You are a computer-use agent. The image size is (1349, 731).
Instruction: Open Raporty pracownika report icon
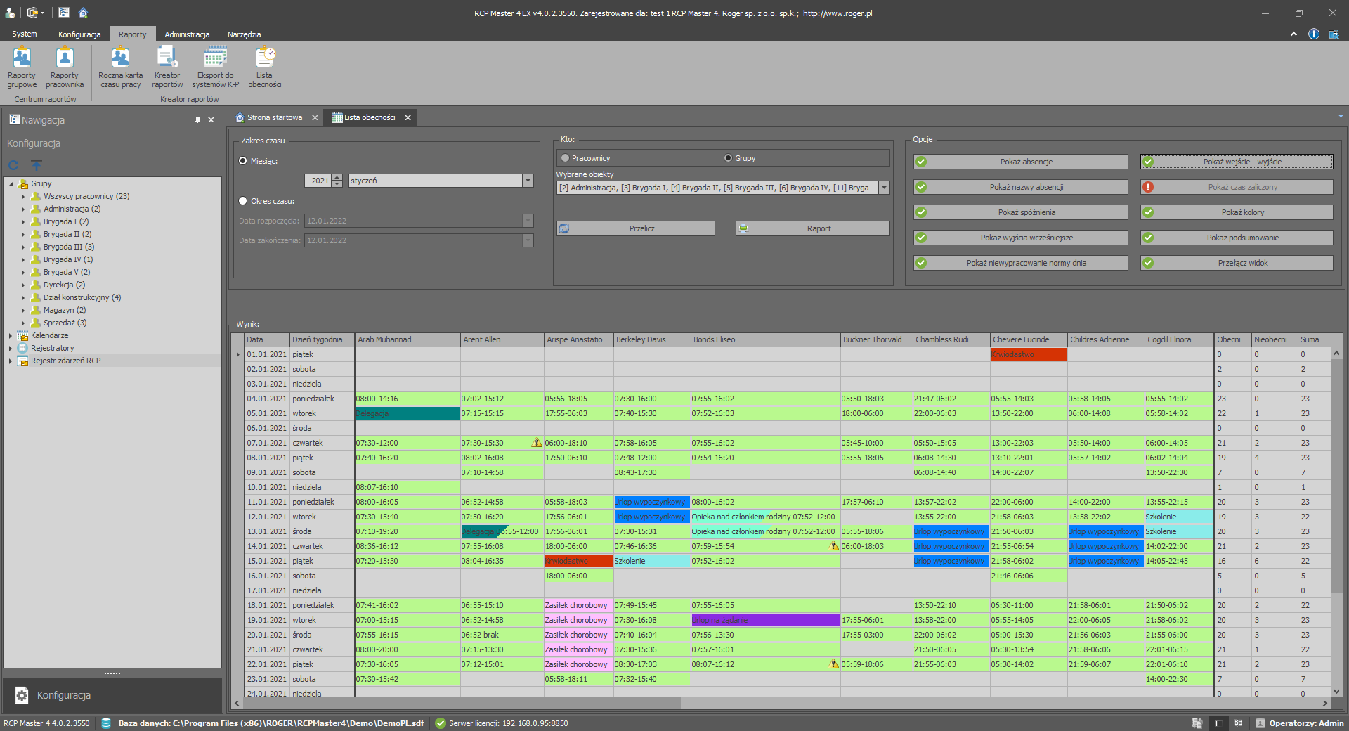[x=65, y=67]
